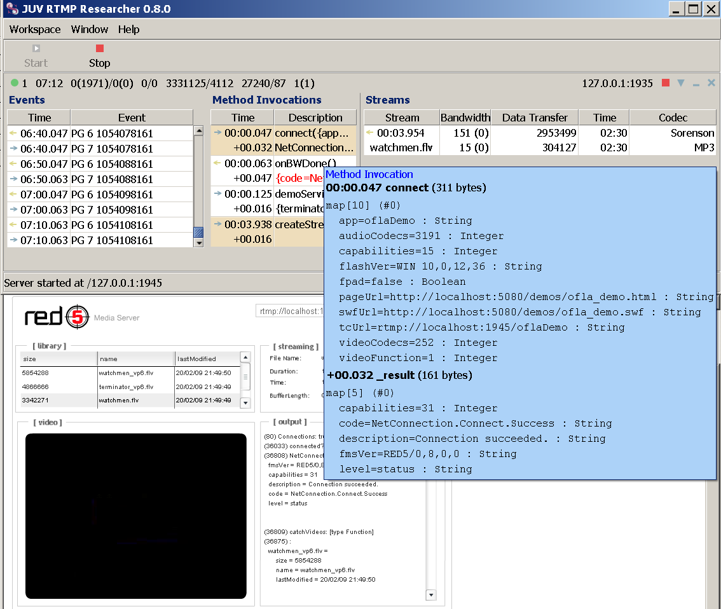The image size is (721, 609).
Task: Click the library name column header
Action: click(136, 359)
